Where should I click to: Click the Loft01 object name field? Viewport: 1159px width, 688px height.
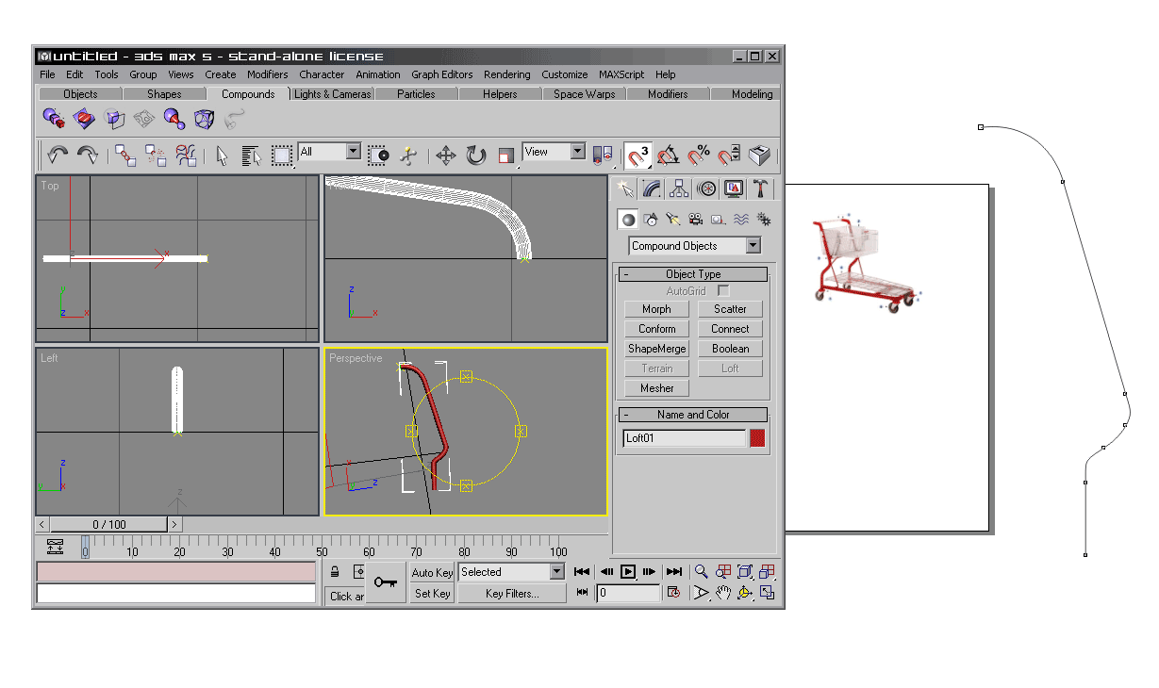coord(685,438)
